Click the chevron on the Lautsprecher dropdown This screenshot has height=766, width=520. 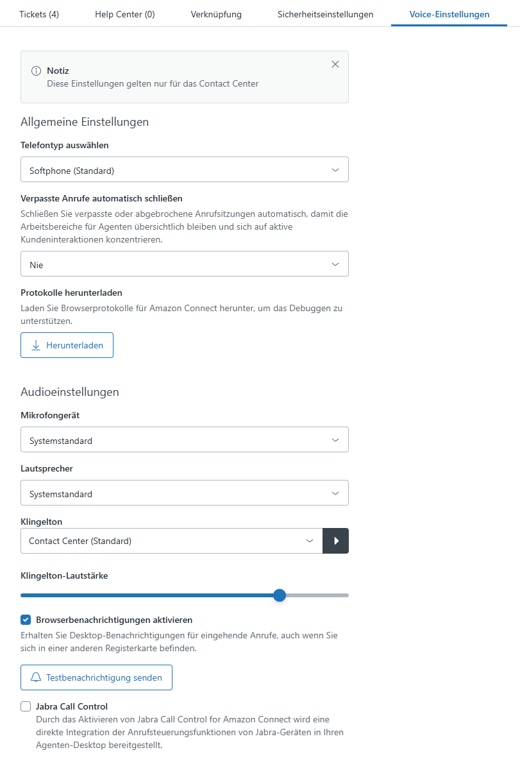[x=335, y=493]
